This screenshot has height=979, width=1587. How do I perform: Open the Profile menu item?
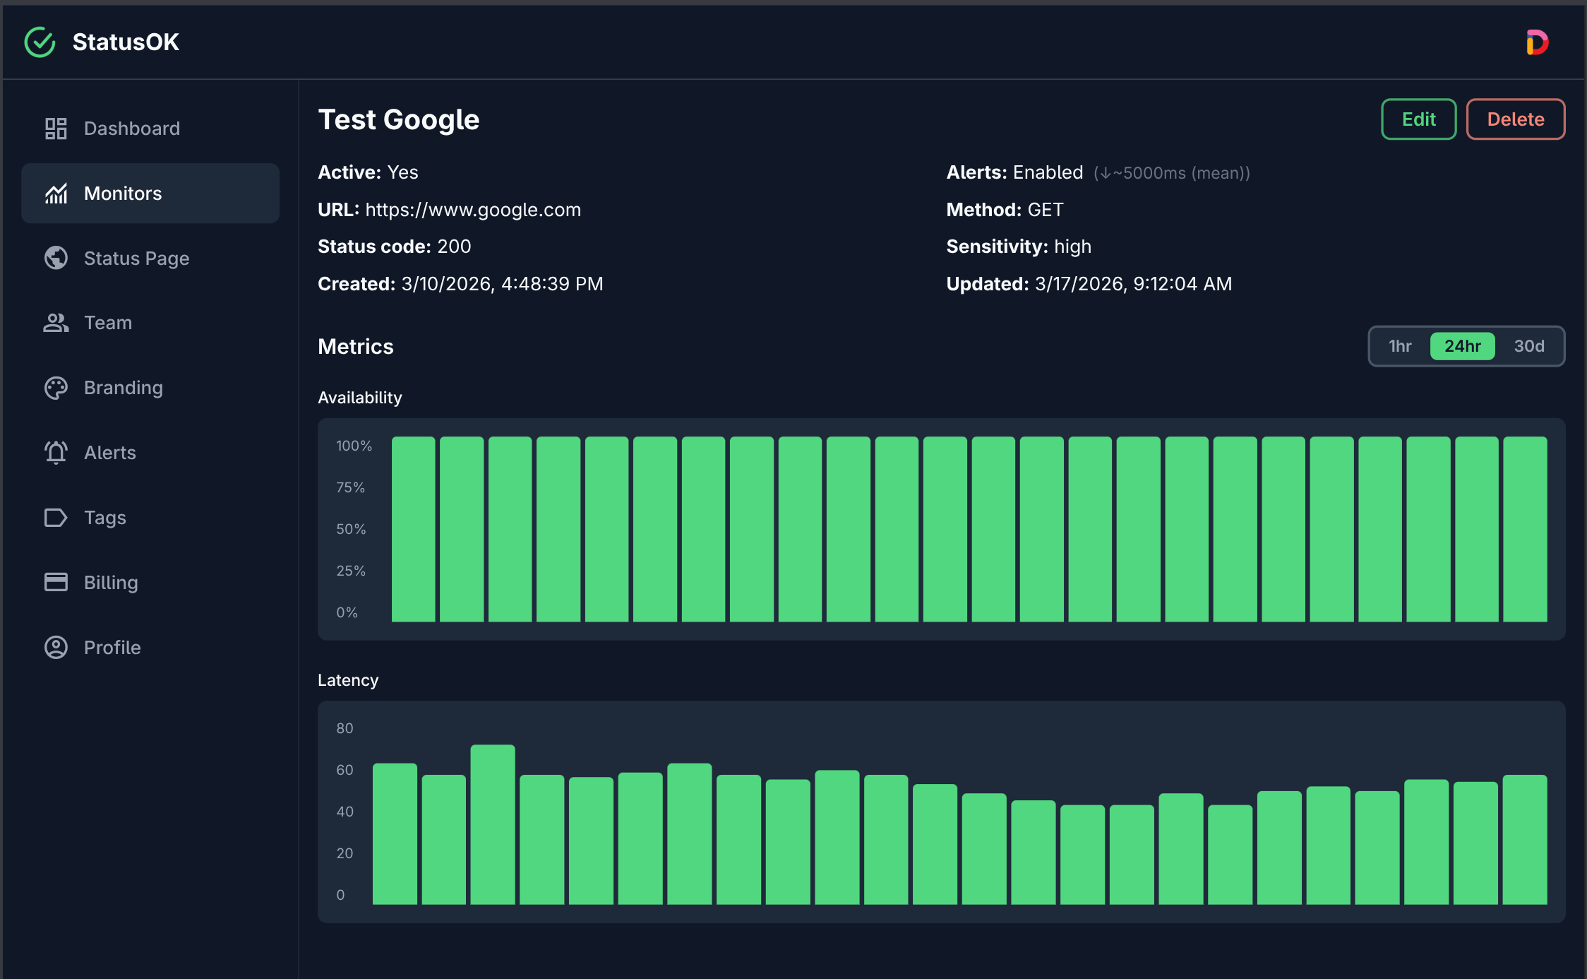[112, 647]
